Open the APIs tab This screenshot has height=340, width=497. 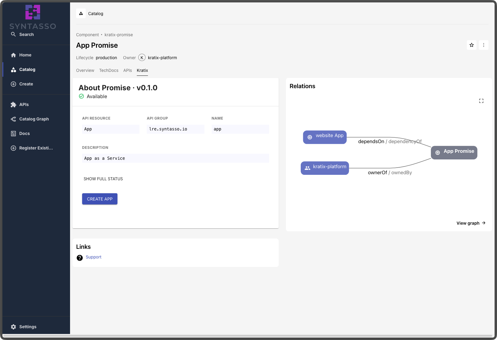point(127,70)
